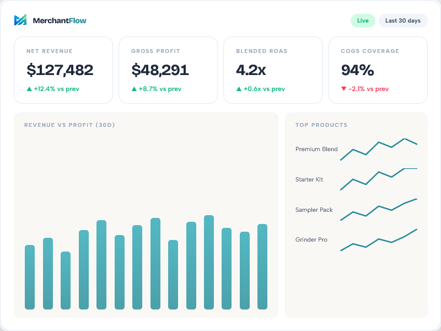Expand the Top Products panel header
The height and width of the screenshot is (331, 441).
pos(320,125)
